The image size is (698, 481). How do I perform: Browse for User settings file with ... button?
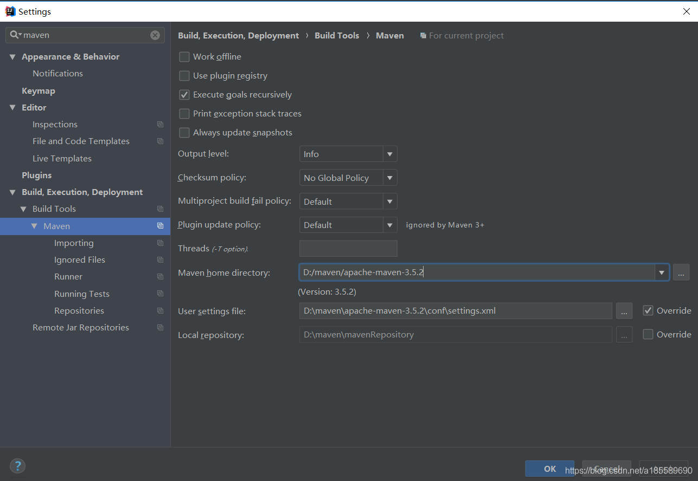tap(624, 311)
